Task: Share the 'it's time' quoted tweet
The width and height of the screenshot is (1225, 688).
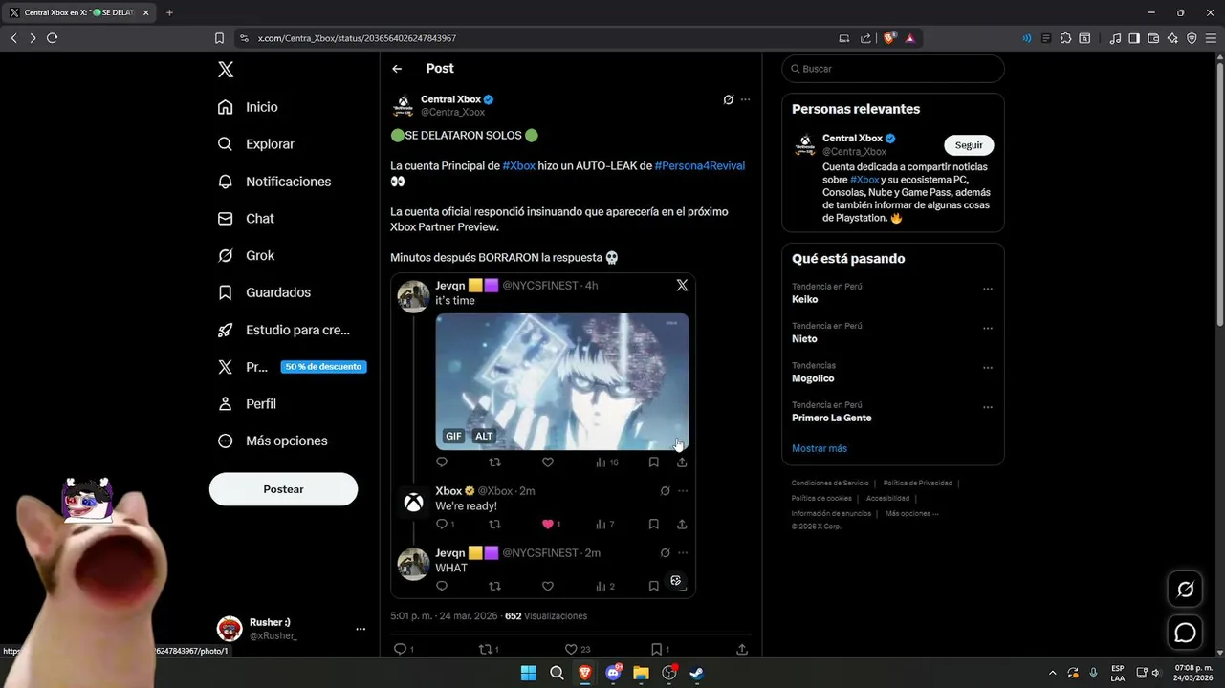Action: point(682,462)
